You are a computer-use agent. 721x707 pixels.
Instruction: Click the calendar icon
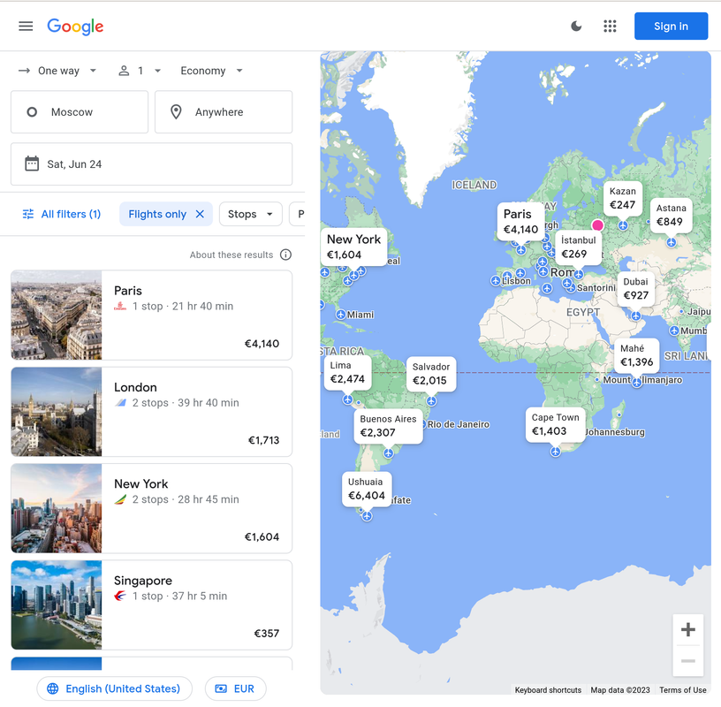32,163
